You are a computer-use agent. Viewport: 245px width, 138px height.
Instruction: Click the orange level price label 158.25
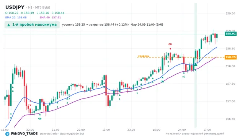click(x=230, y=57)
